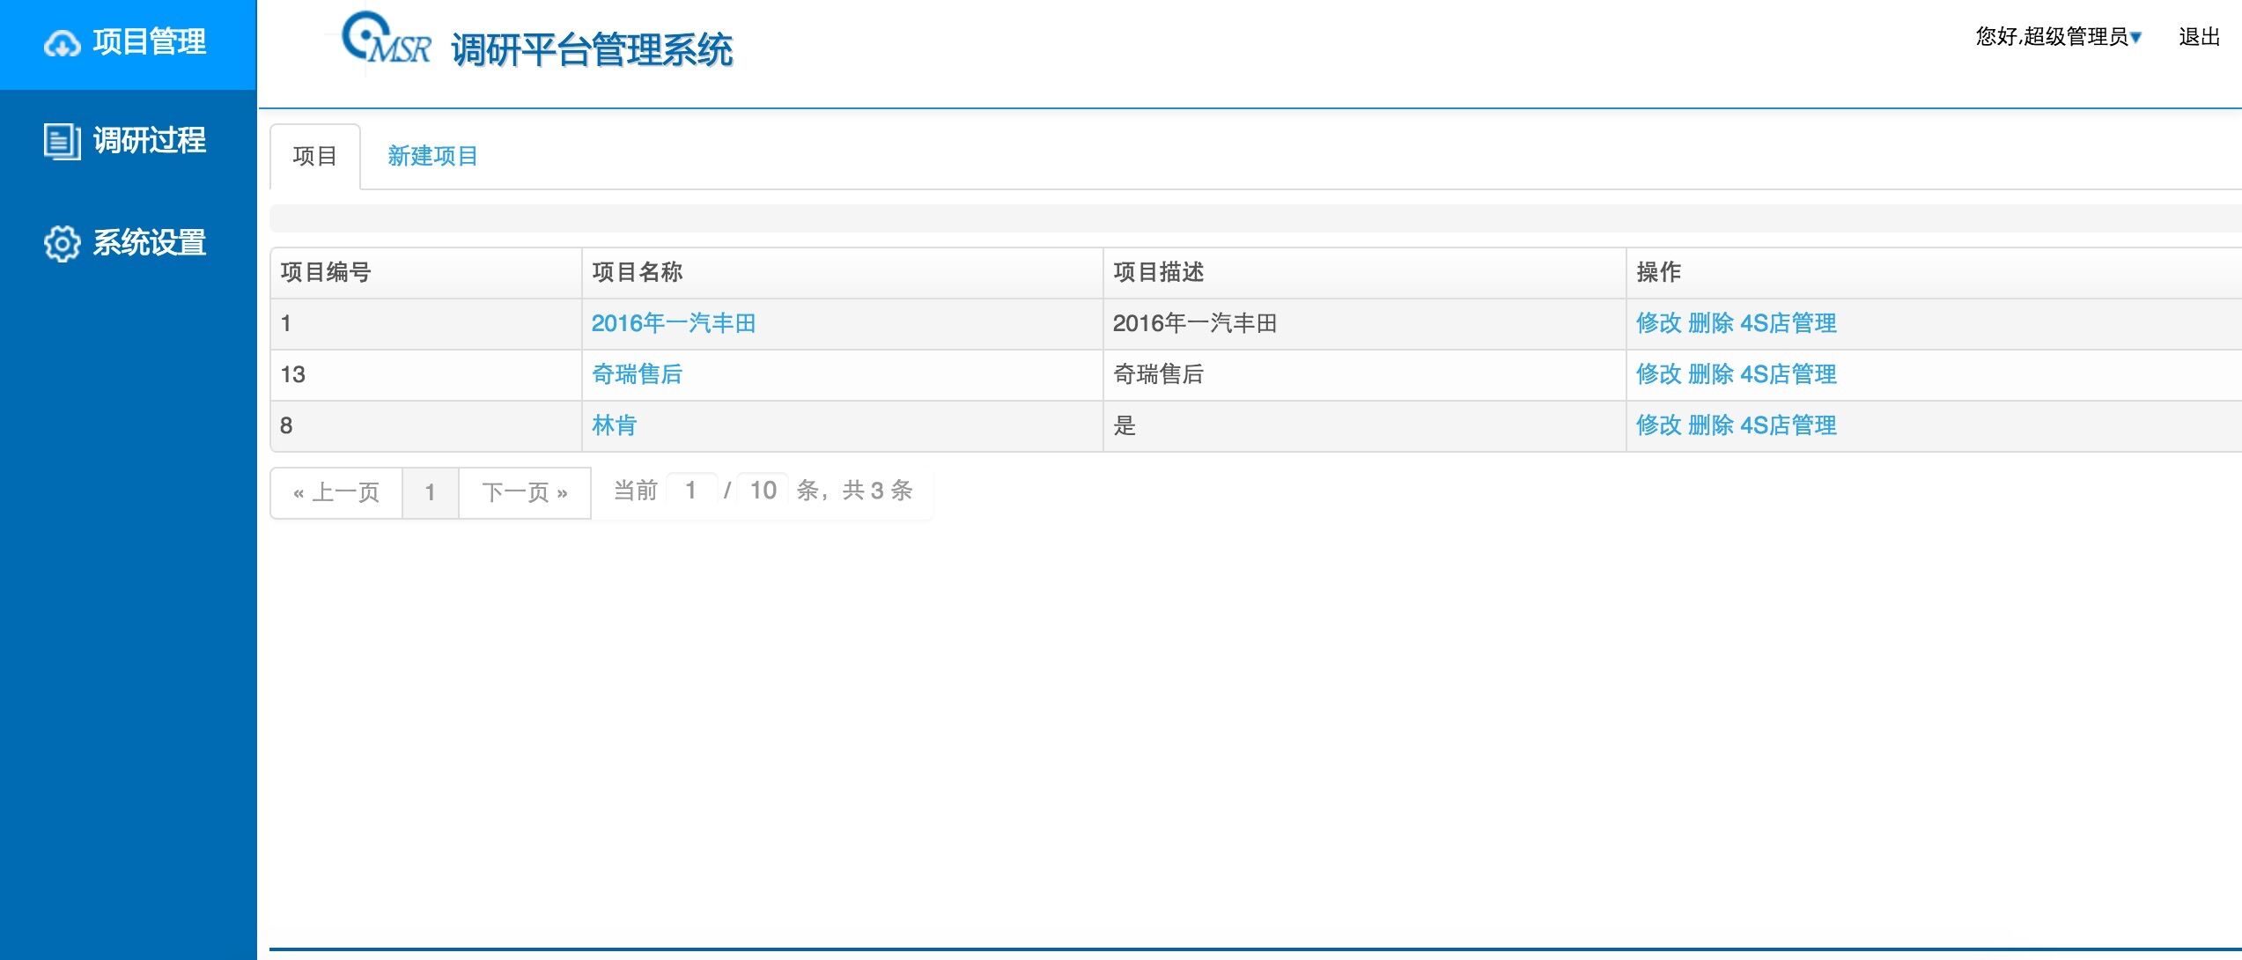Image resolution: width=2242 pixels, height=960 pixels.
Task: Select the 项目 tab
Action: [314, 157]
